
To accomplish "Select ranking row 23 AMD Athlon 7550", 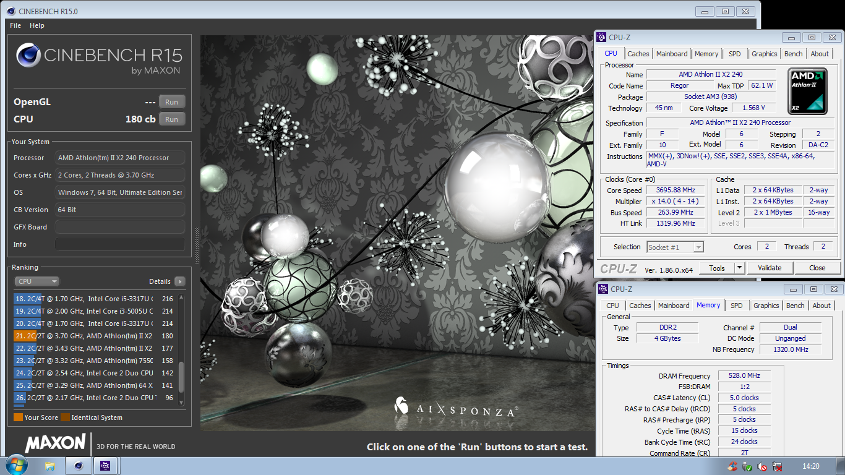I will (x=95, y=361).
